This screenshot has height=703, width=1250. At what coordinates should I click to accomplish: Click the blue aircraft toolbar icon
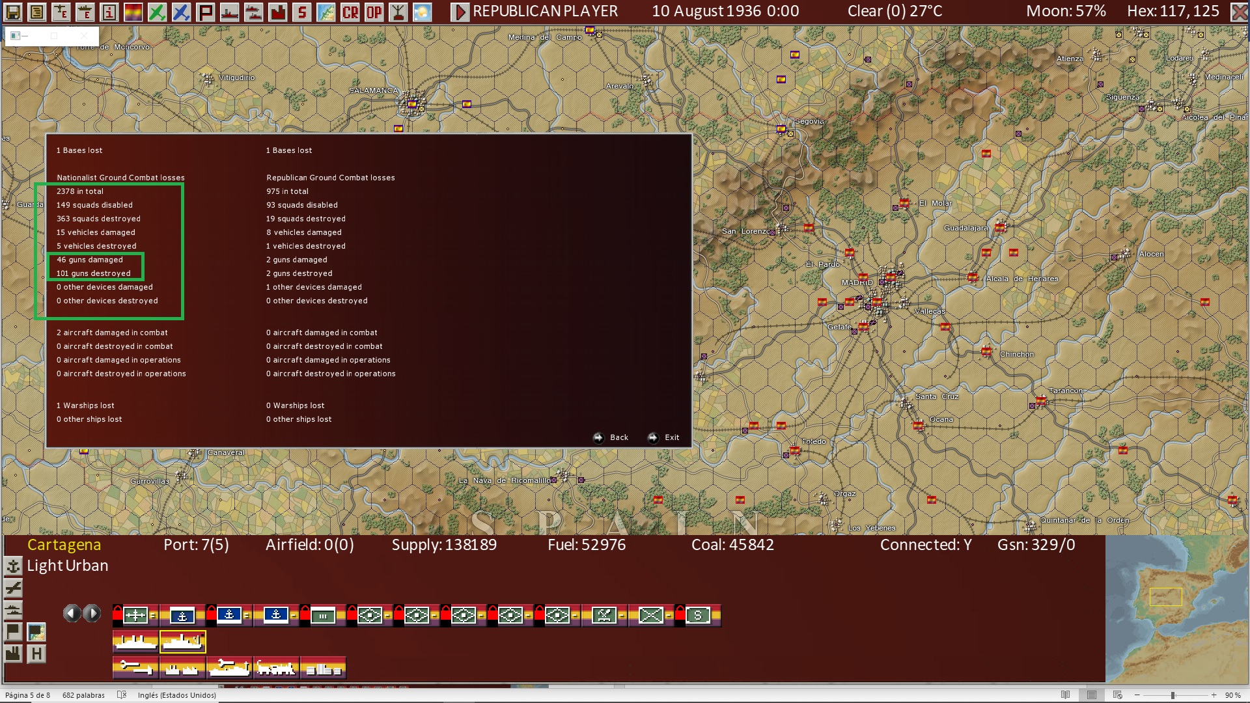[181, 12]
